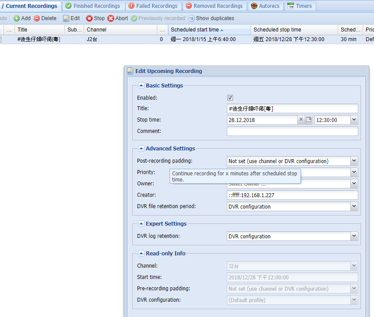Image resolution: width=374 pixels, height=317 pixels.
Task: Click Show duplicates button
Action: click(x=212, y=18)
